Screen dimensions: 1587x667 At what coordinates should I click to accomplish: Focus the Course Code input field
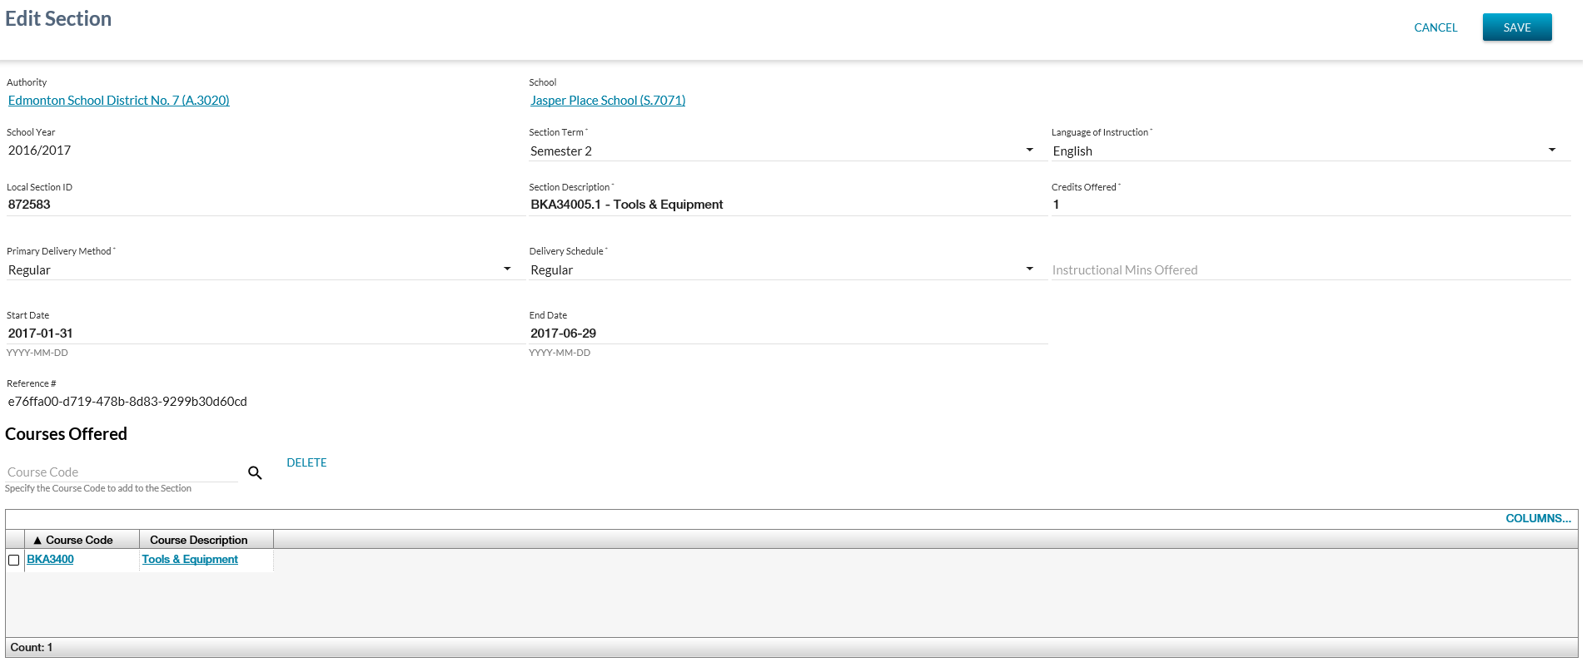[122, 472]
